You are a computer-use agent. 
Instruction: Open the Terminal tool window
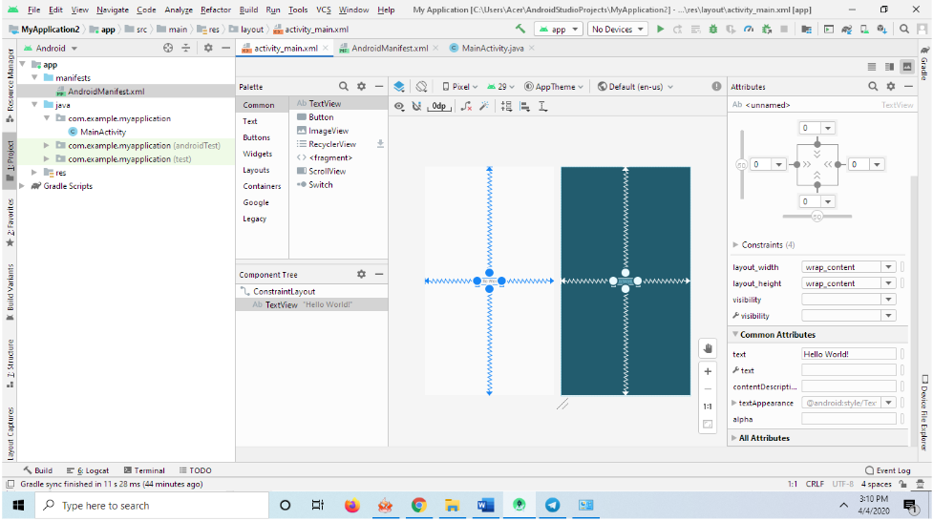click(x=143, y=470)
